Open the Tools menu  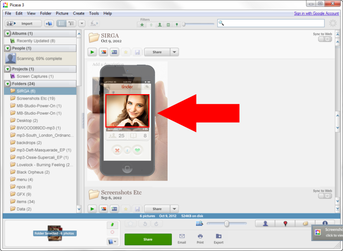pyautogui.click(x=94, y=13)
